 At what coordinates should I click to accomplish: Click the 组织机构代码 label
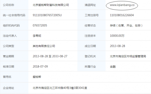point(11,26)
